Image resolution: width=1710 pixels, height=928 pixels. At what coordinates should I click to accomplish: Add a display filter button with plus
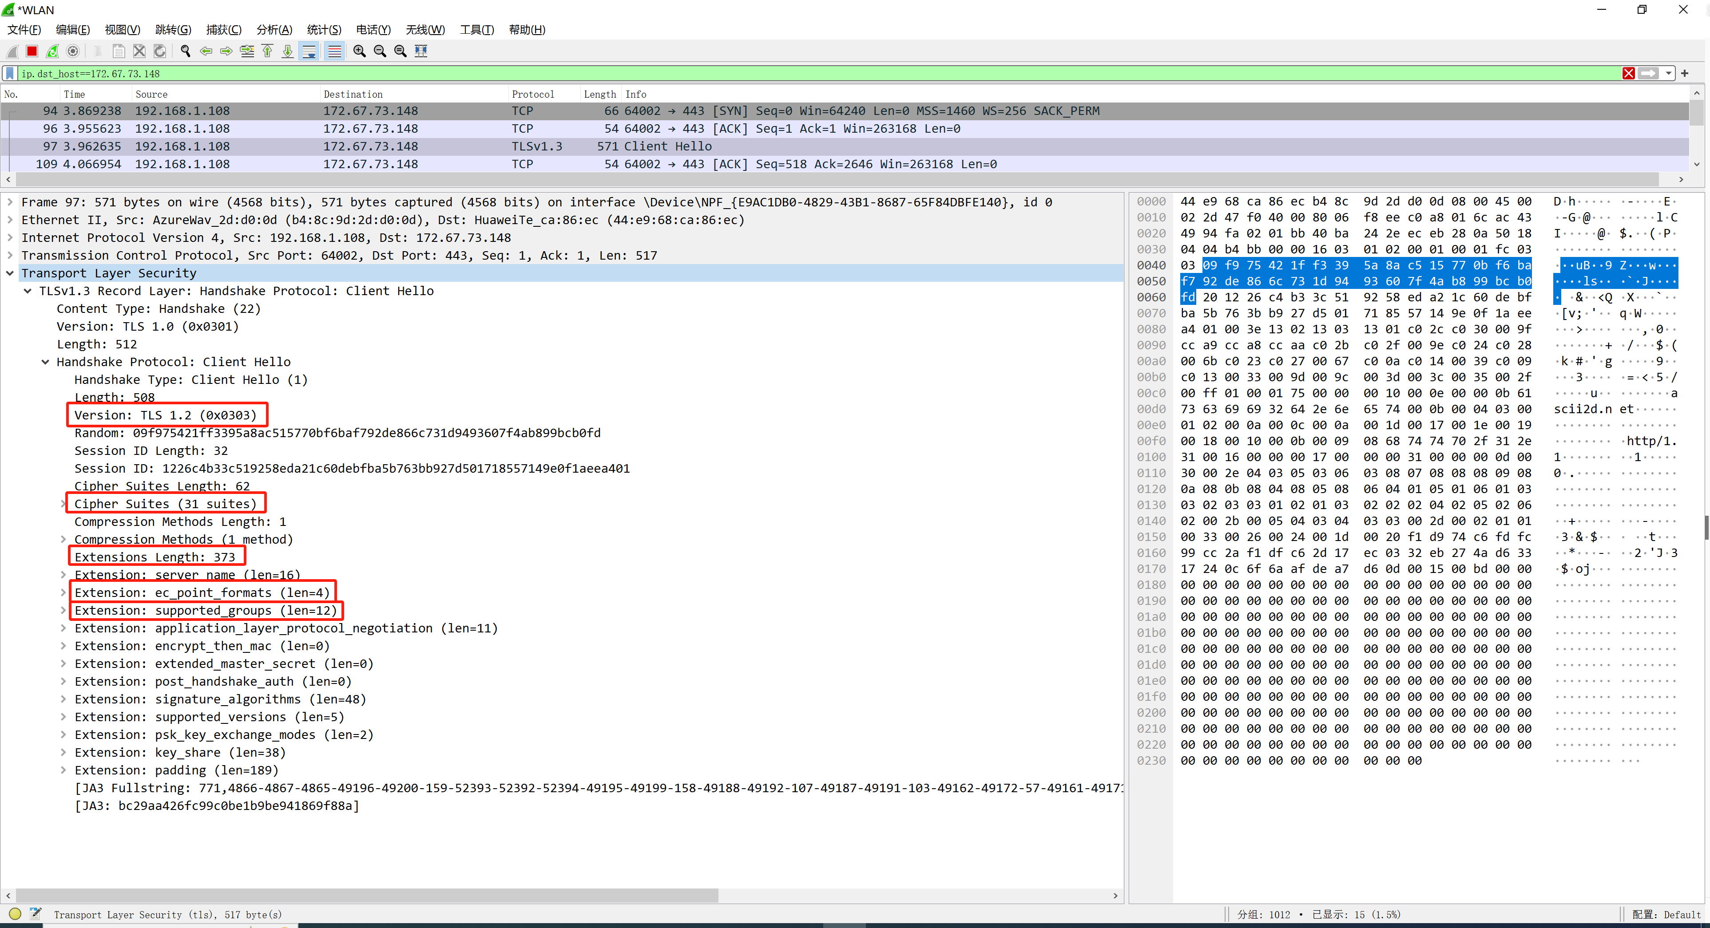pyautogui.click(x=1684, y=74)
